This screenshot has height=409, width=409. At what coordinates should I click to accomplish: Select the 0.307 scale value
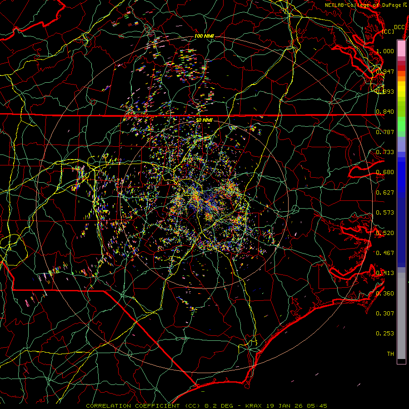385,314
